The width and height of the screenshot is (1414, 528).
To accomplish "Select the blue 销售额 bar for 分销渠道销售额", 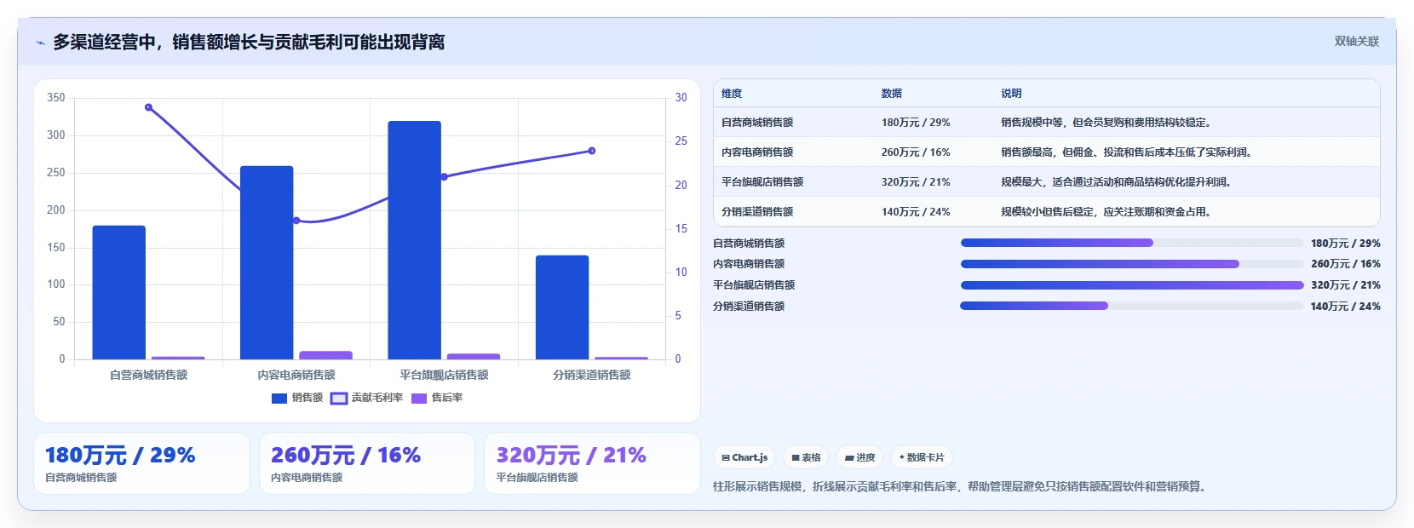I will (562, 307).
